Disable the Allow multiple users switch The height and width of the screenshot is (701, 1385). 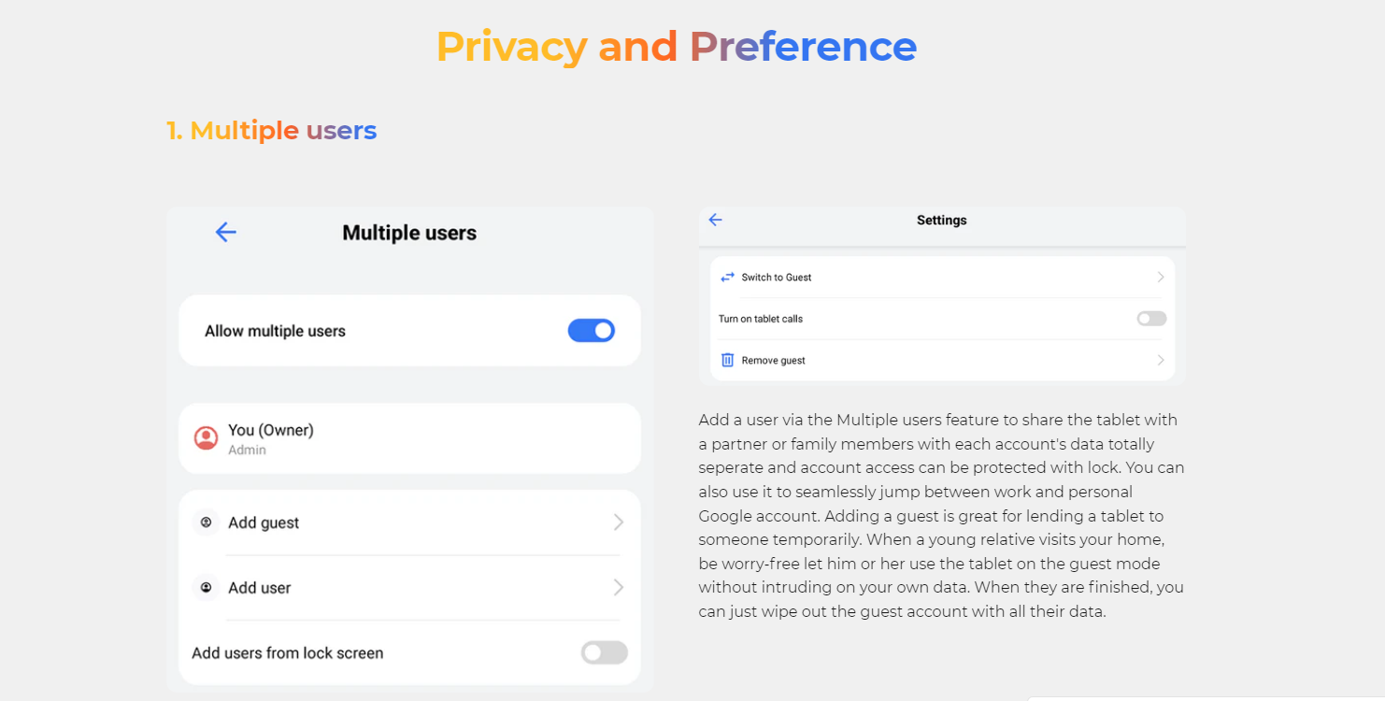point(592,331)
